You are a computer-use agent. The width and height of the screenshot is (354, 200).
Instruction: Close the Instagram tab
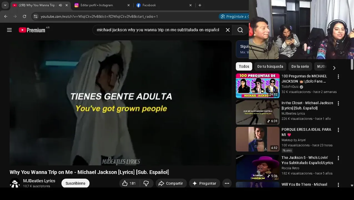(x=129, y=5)
